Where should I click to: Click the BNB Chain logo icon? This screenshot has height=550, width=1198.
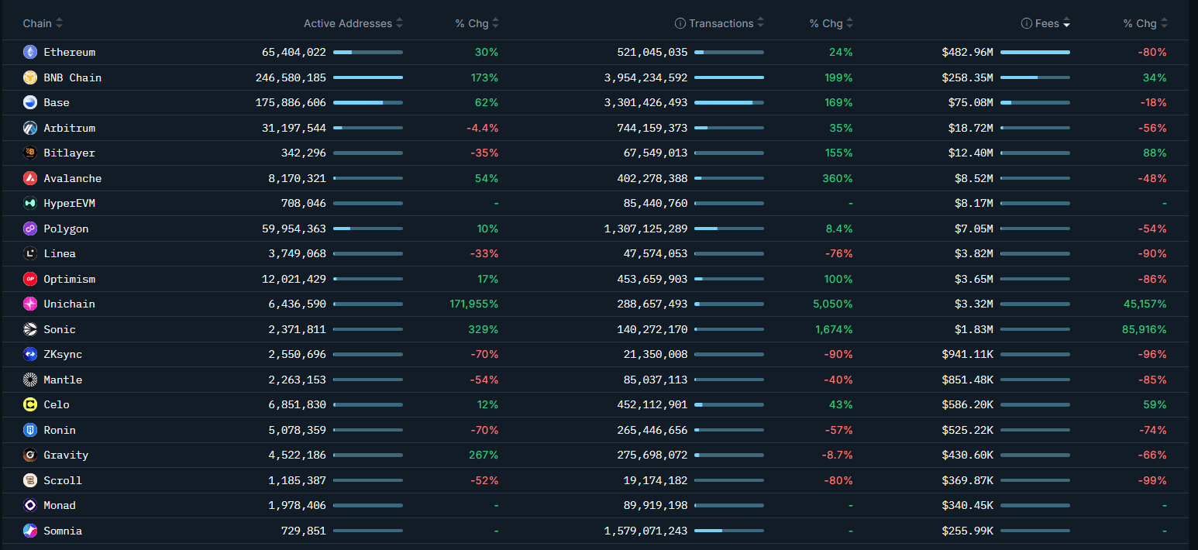click(30, 77)
